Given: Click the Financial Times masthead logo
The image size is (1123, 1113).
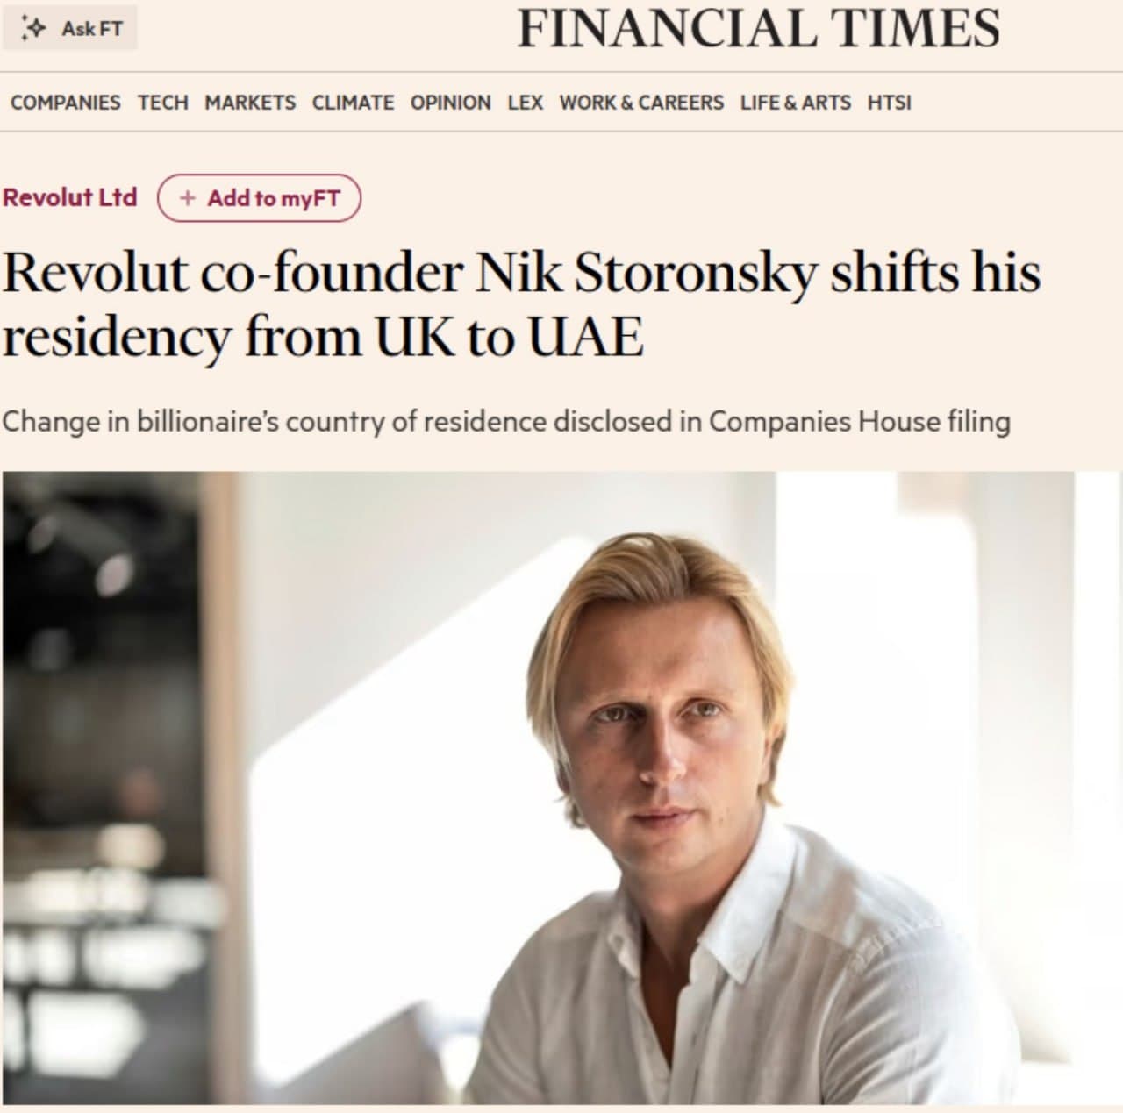Looking at the screenshot, I should pos(759,28).
